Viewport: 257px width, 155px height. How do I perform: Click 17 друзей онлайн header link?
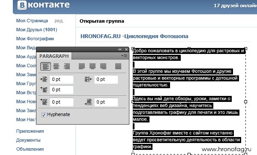235,6
